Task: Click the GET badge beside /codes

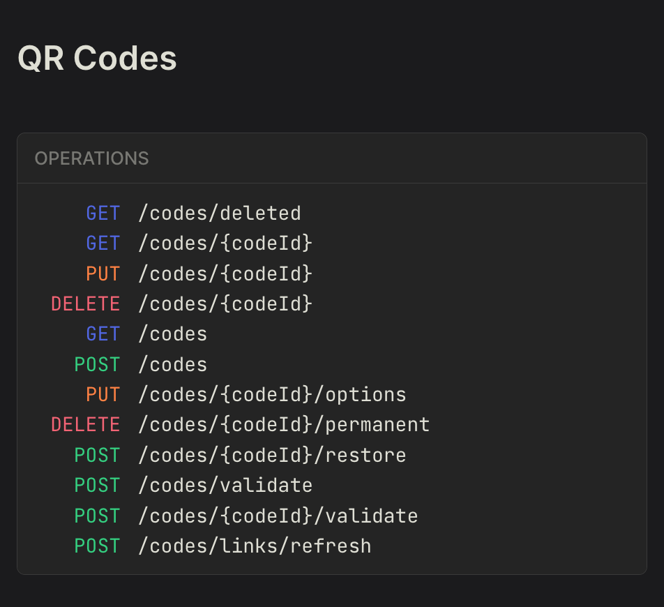Action: 103,334
